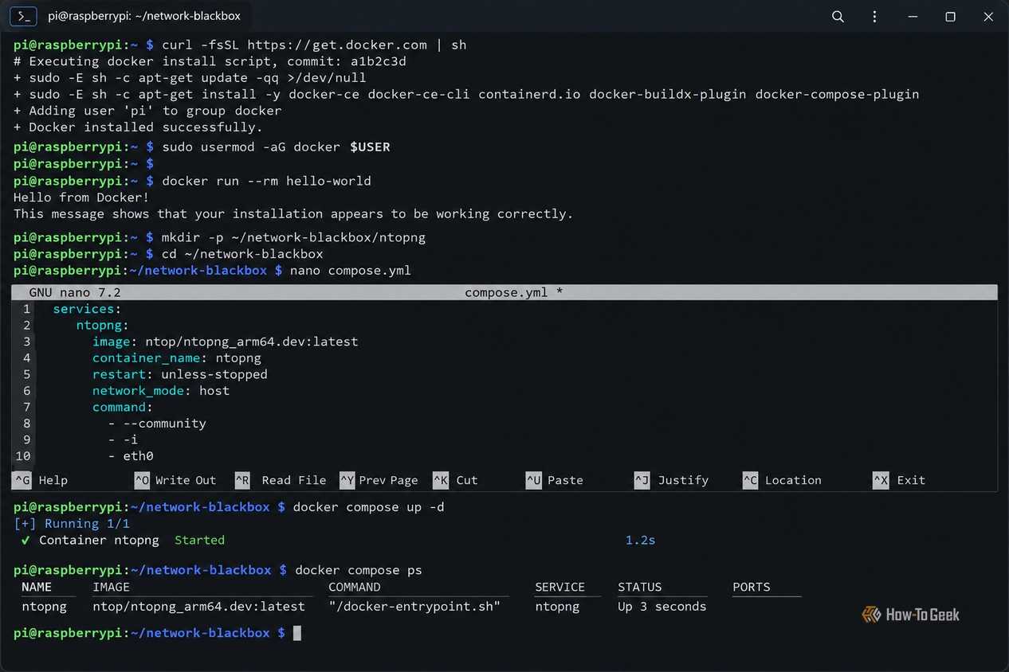Click the '1.2s' timing value
The image size is (1009, 672).
tap(640, 540)
